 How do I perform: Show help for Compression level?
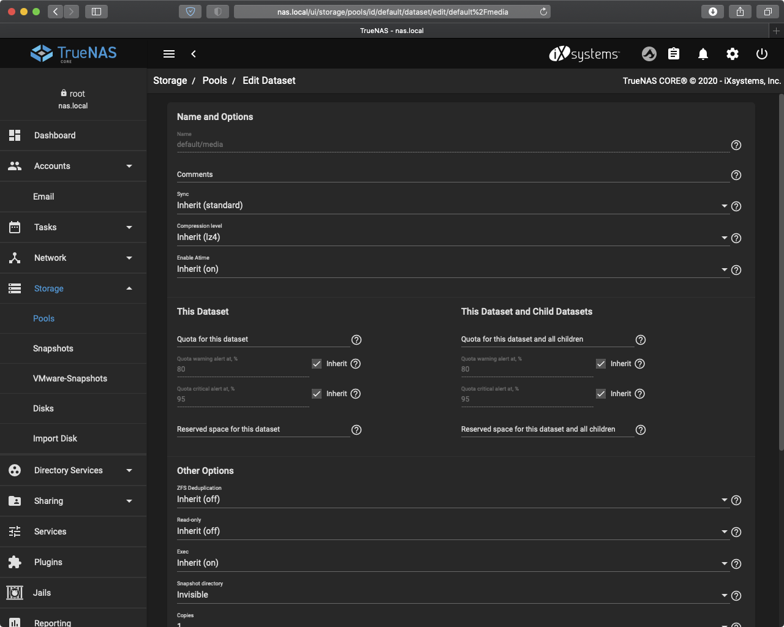736,238
